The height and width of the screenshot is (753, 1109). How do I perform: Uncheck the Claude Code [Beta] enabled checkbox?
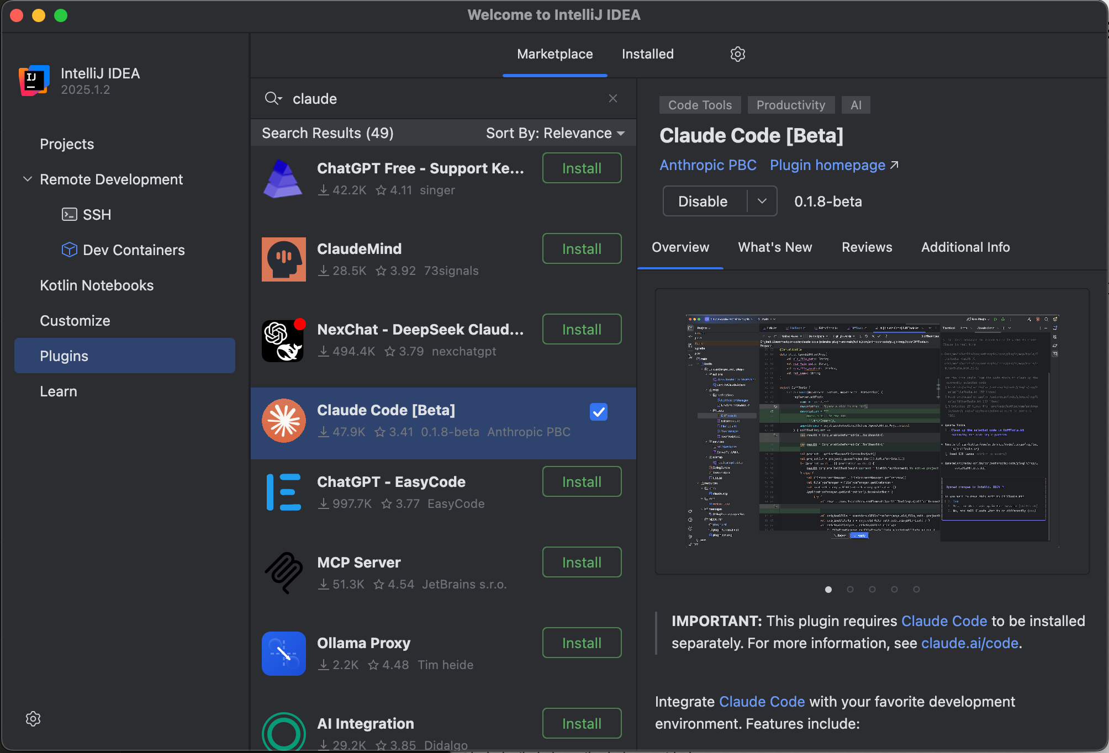point(598,412)
